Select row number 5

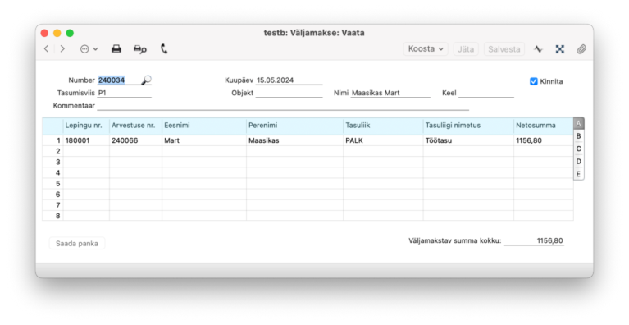click(x=53, y=184)
